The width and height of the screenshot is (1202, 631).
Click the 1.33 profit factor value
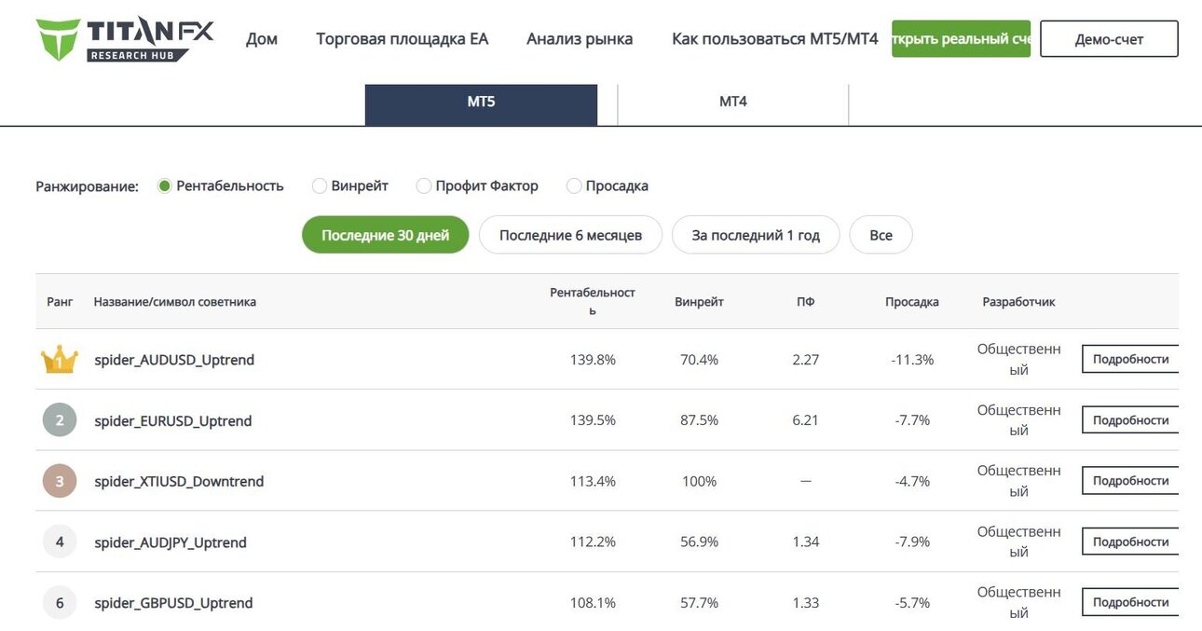[806, 603]
